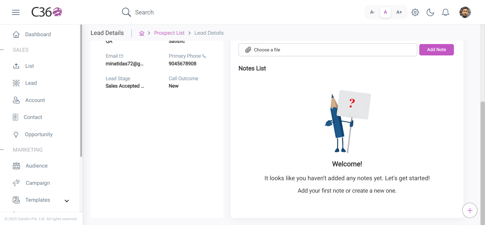Image resolution: width=485 pixels, height=225 pixels.
Task: Increase font size with A+ button
Action: 399,12
